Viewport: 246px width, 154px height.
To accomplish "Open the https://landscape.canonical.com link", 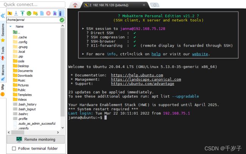I will pyautogui.click(x=146, y=79).
